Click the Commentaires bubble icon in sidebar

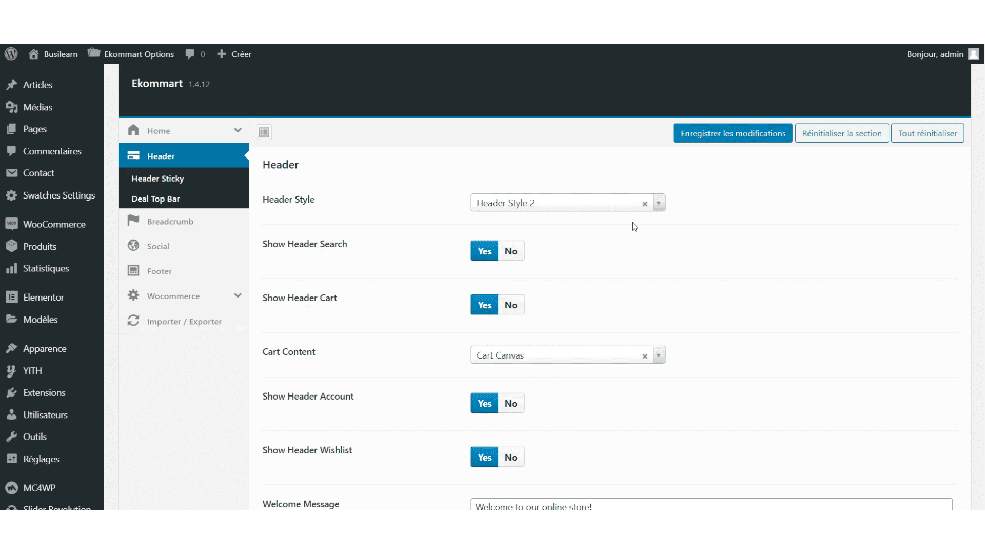12,151
